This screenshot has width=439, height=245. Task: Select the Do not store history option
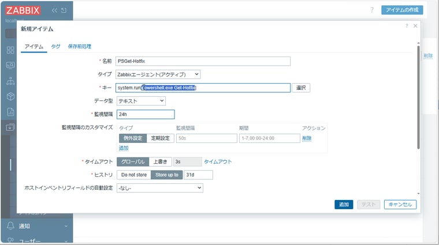[134, 175]
